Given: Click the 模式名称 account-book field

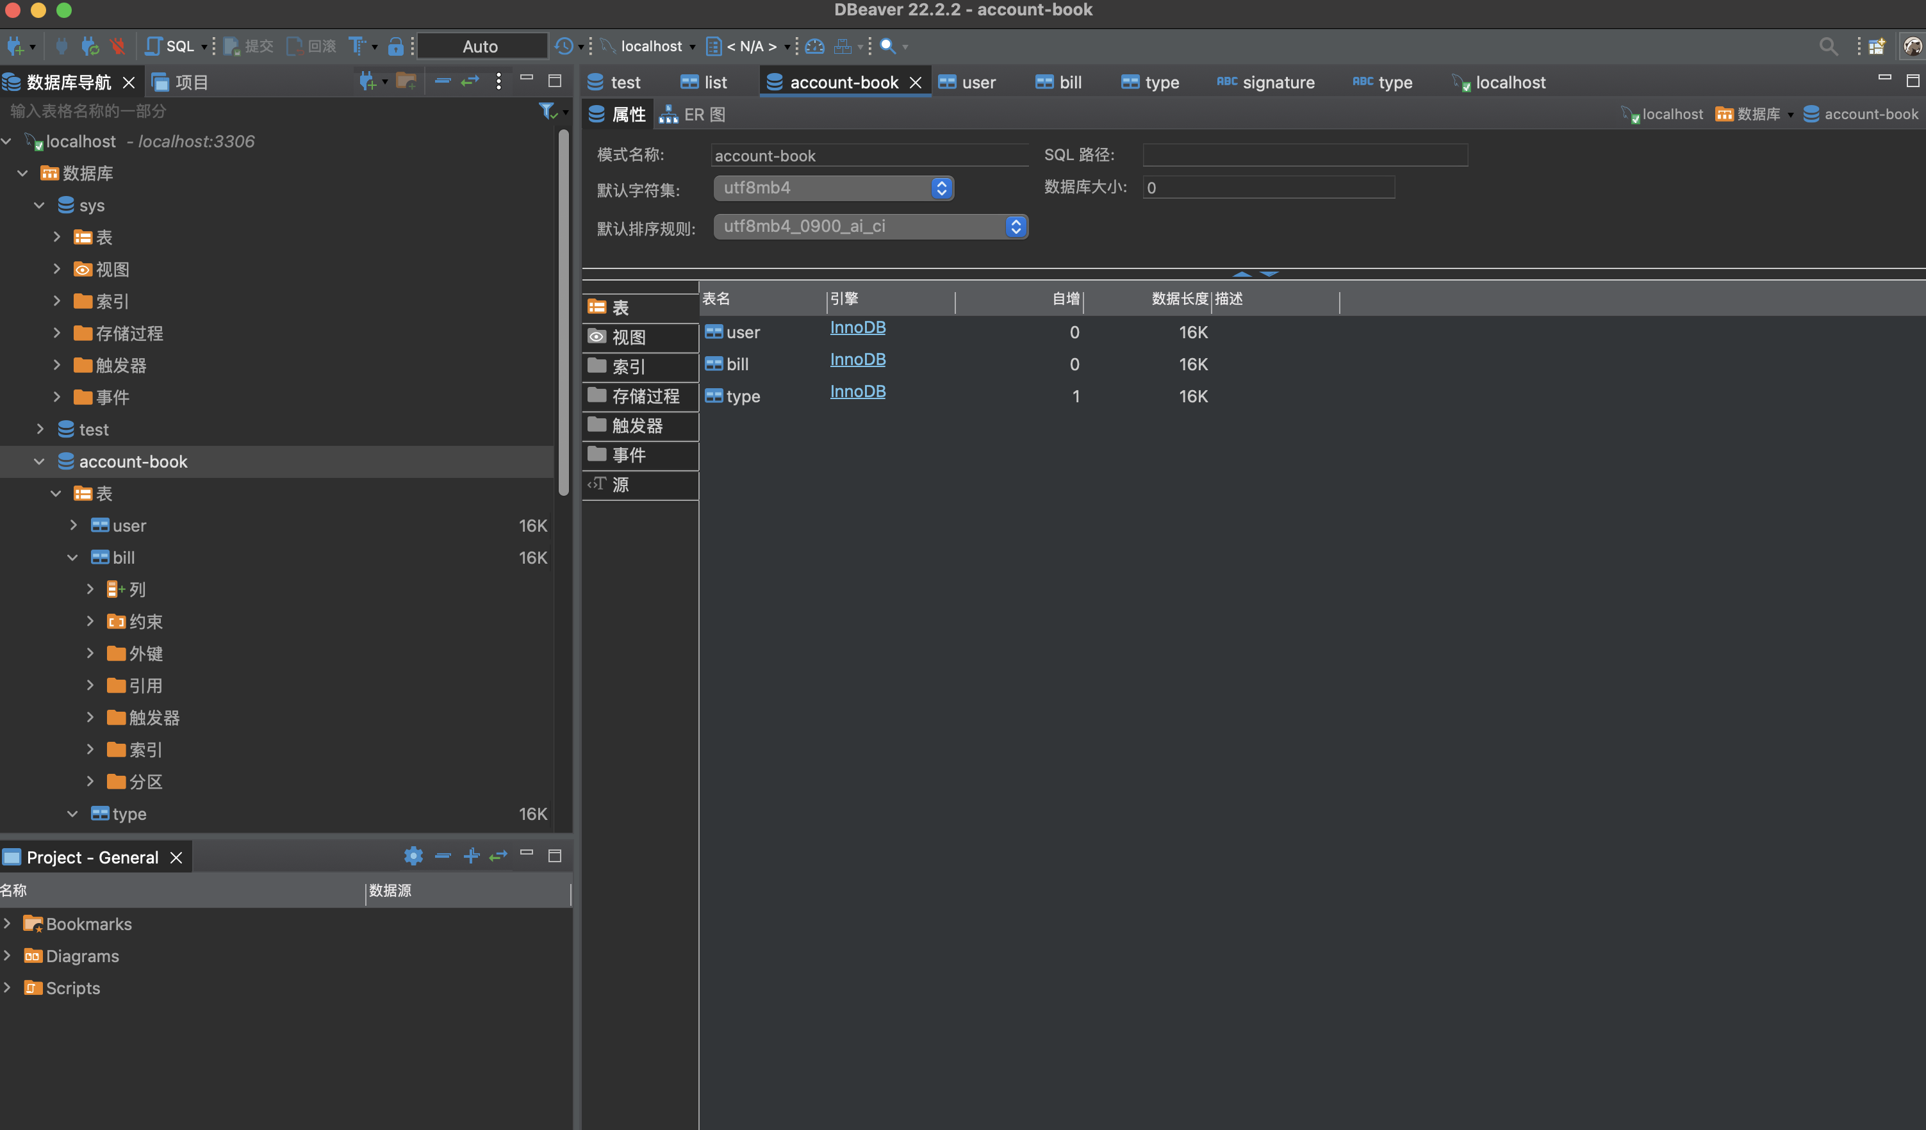Looking at the screenshot, I should pos(869,156).
